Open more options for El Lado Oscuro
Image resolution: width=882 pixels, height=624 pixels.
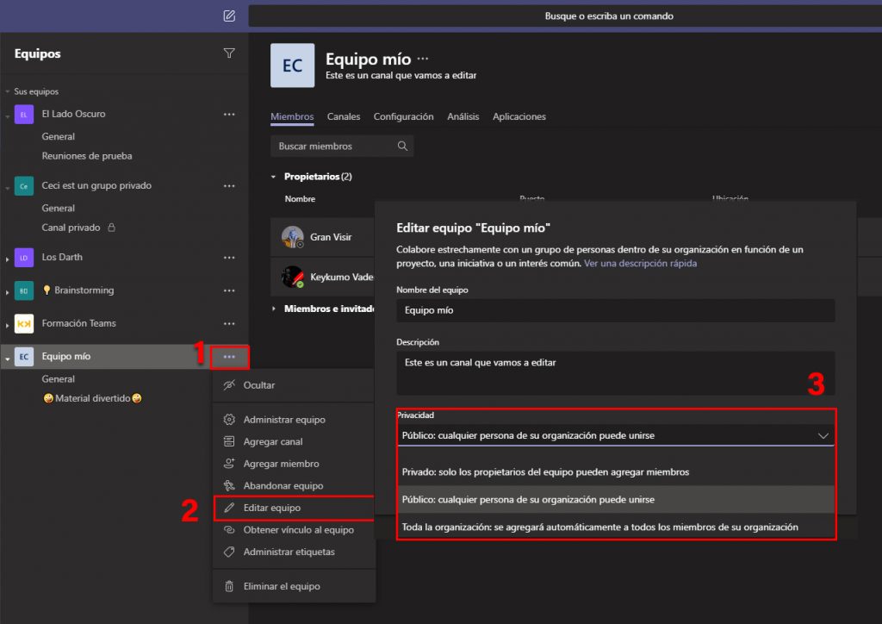click(x=229, y=114)
